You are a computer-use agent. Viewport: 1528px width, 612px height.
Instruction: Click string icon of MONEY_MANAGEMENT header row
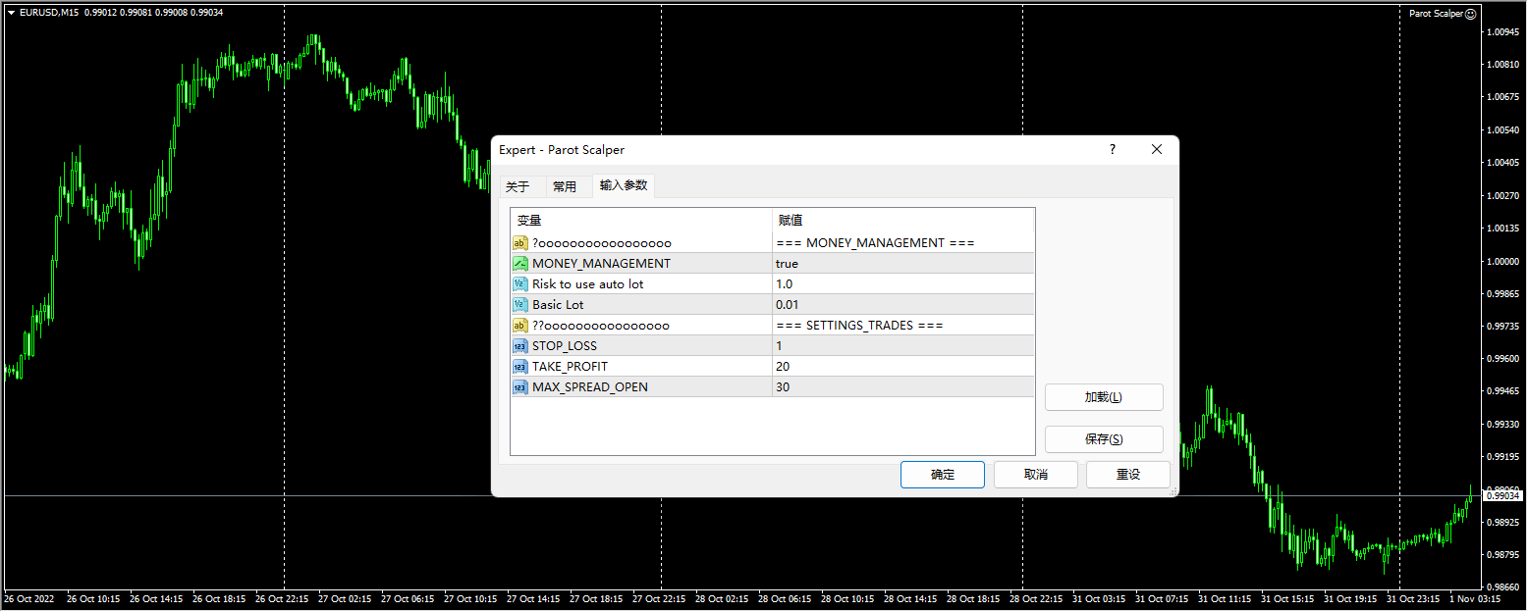pyautogui.click(x=520, y=242)
